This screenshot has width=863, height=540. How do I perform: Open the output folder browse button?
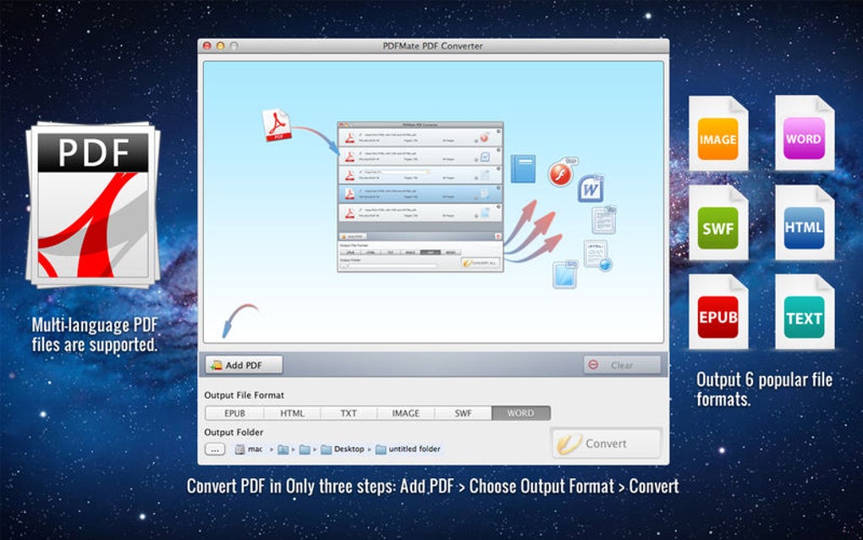(215, 449)
